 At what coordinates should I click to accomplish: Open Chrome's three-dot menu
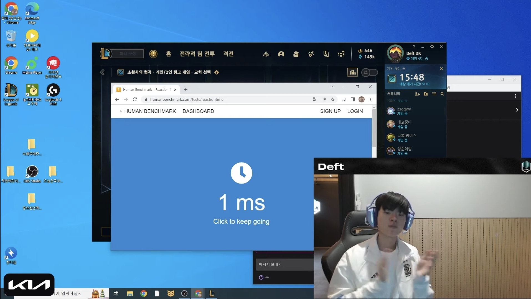(370, 99)
